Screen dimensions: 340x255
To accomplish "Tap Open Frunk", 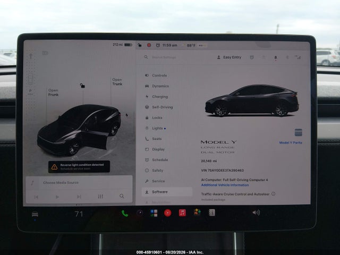I will click(x=53, y=92).
